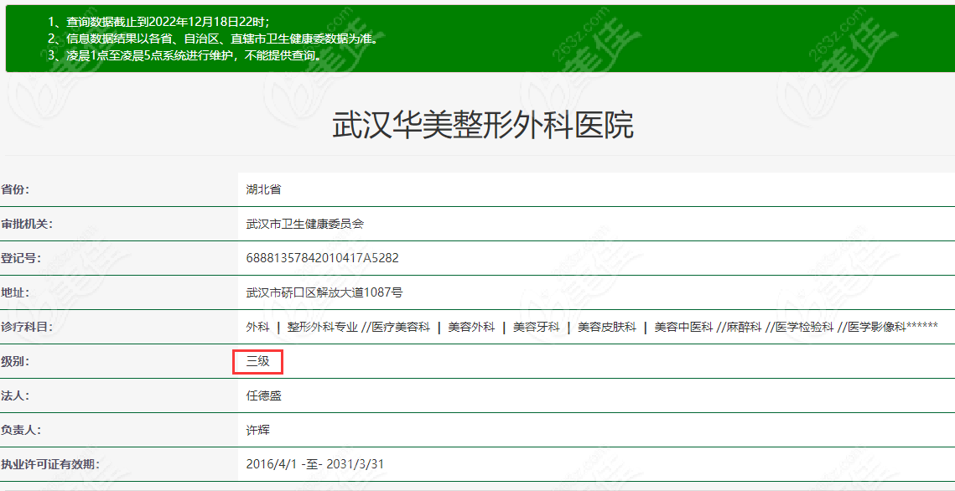Viewport: 955px width, 491px height.
Task: Click 美容中医科 in the department list
Action: pyautogui.click(x=683, y=327)
